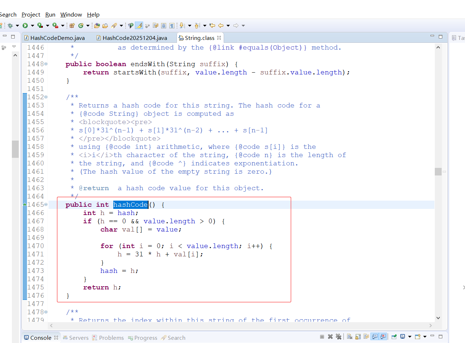
Task: Toggle Mark Occurrences highlighter in the toolbar
Action: point(140,25)
